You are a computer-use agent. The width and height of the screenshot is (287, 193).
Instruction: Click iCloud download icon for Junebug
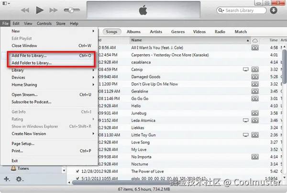[255, 113]
